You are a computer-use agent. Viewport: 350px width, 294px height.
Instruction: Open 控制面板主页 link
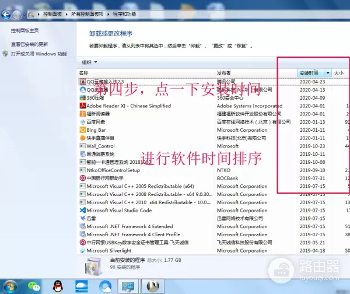coord(24,30)
